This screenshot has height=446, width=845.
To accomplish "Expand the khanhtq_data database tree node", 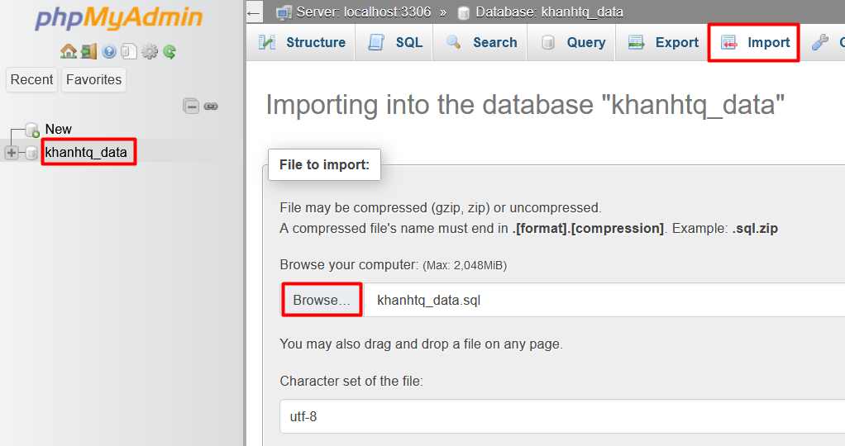I will coord(12,153).
